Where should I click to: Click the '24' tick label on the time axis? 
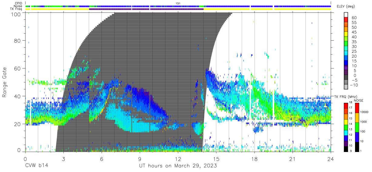[331, 159]
